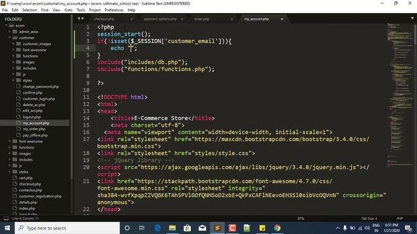Click folder icon of customer_images
The image size is (417, 234).
coord(18,44)
